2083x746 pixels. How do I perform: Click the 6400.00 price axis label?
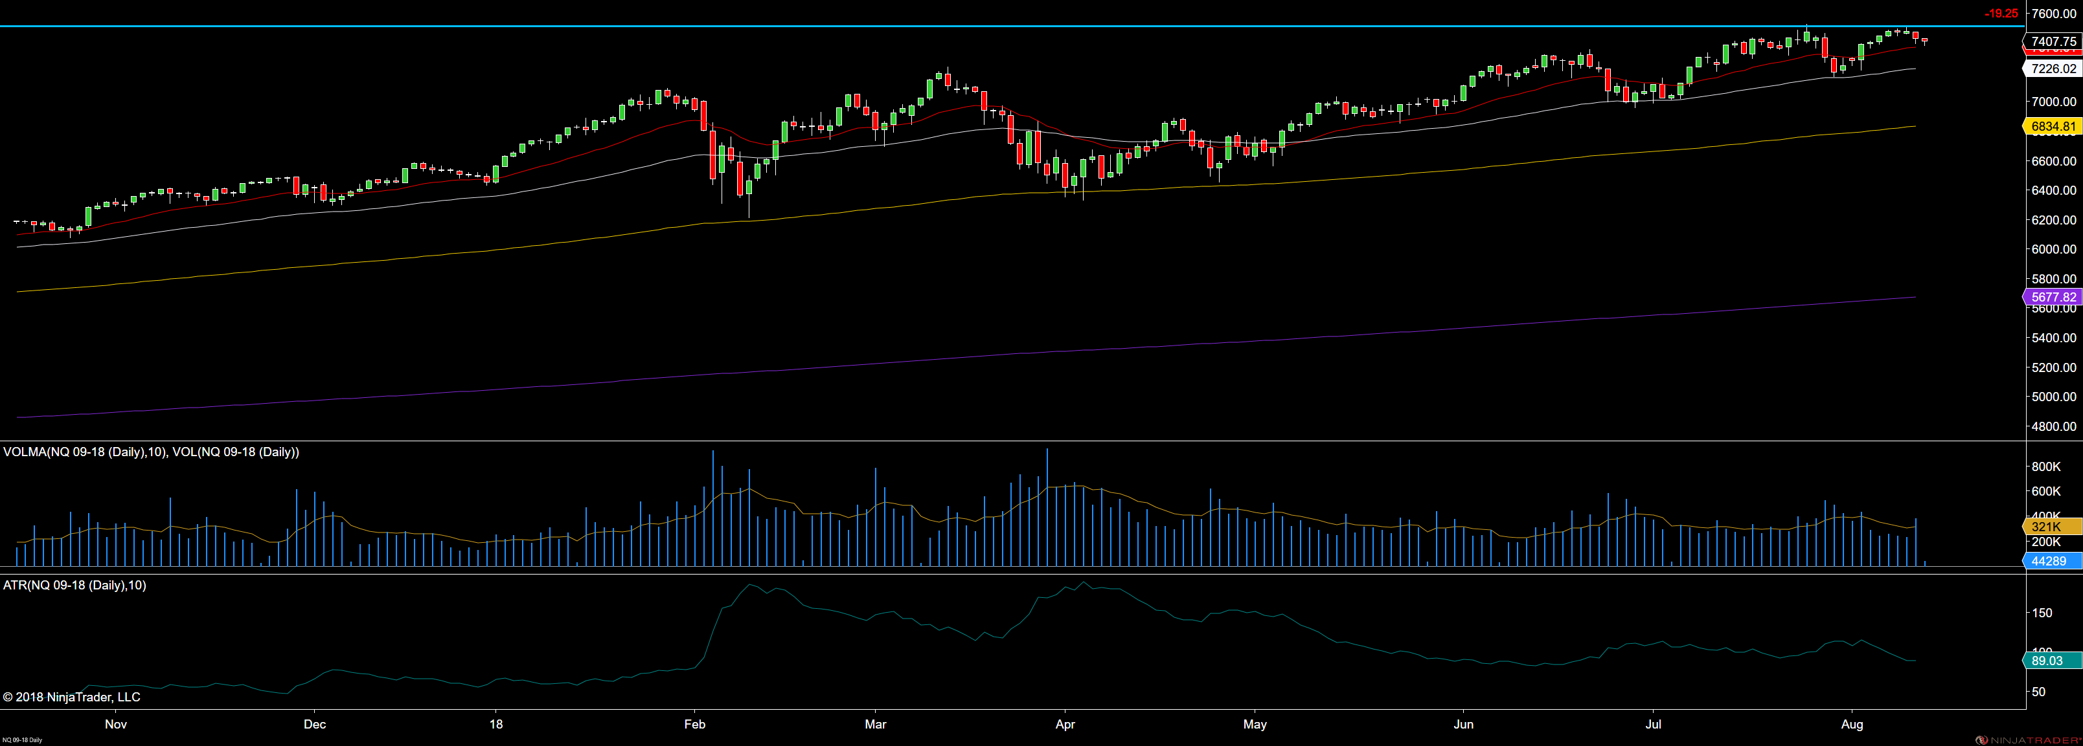click(x=2054, y=190)
